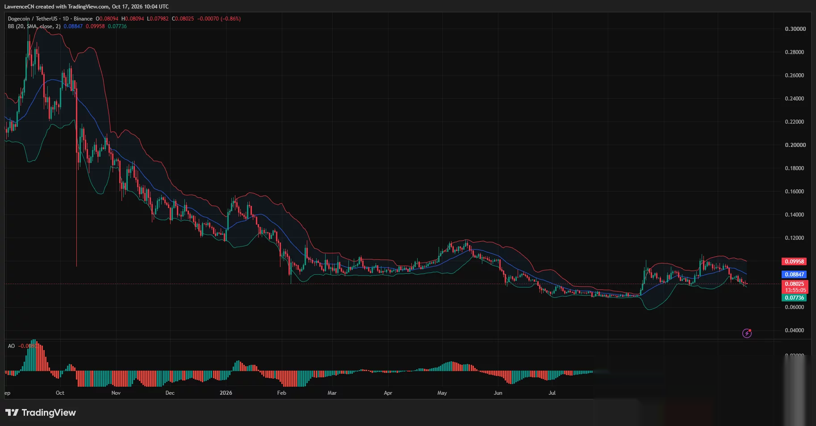Screen dimensions: 816x426
Task: Select the AO indicator label
Action: 11,346
